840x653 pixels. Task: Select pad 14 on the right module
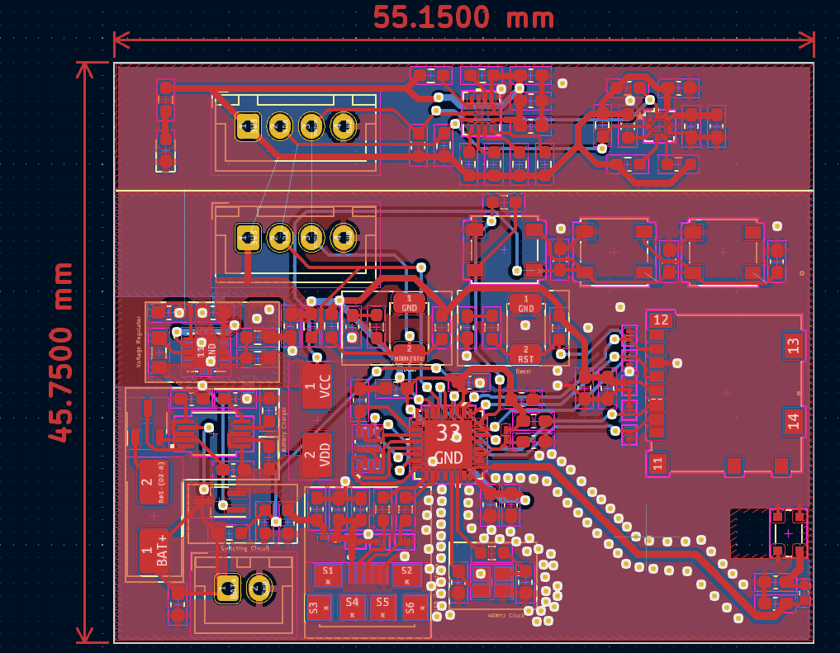click(793, 420)
